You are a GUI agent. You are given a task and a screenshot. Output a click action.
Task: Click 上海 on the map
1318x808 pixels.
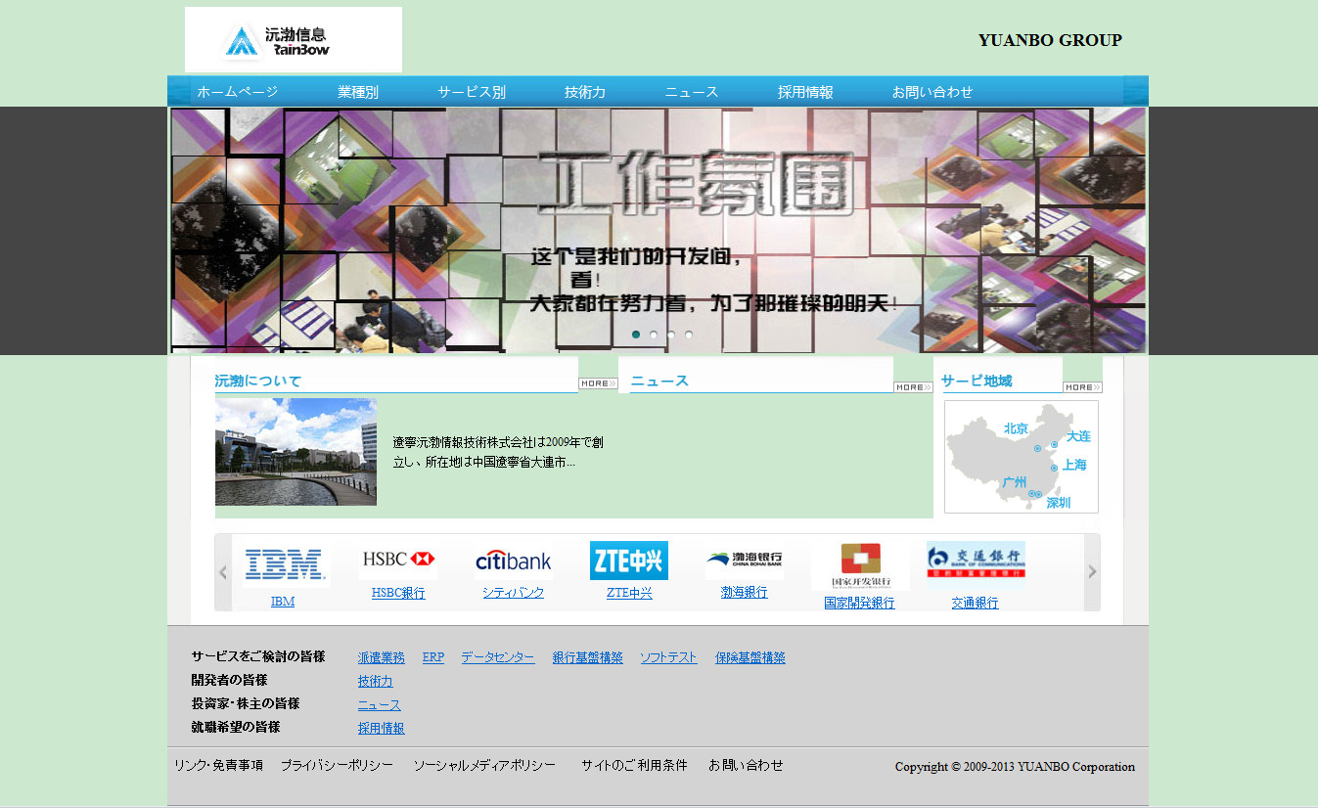point(1074,465)
